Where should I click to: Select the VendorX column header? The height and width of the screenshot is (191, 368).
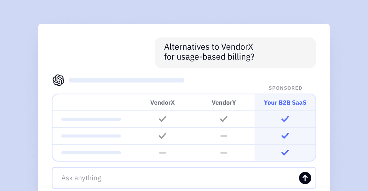click(163, 103)
